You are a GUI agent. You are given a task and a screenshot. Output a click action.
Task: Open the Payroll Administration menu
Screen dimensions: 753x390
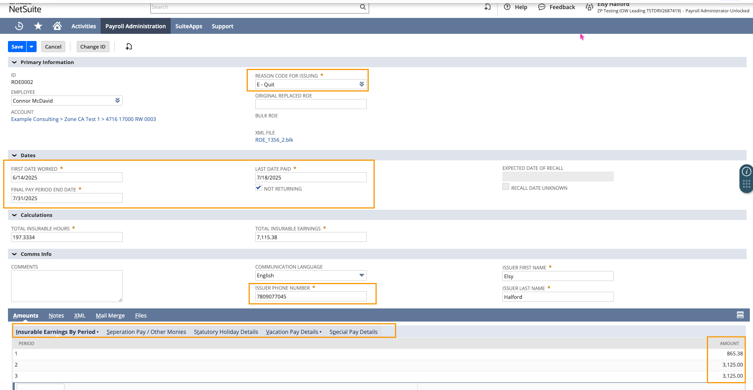136,26
